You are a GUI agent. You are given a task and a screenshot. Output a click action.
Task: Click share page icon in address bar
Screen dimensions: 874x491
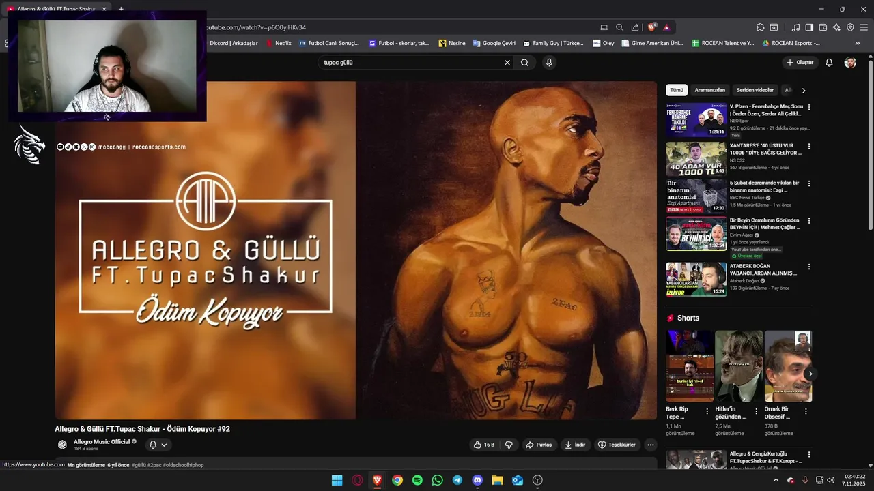coord(635,27)
